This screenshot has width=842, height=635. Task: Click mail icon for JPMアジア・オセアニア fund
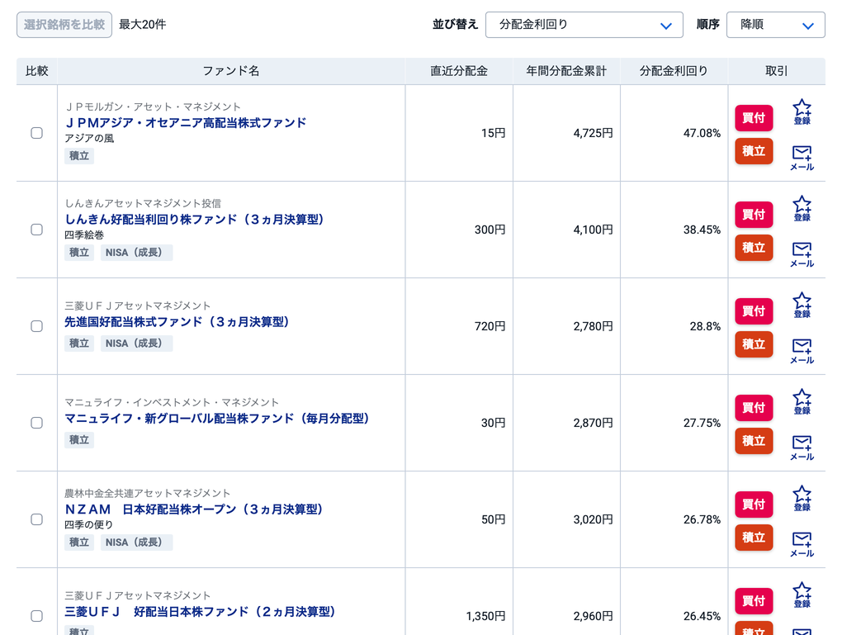(x=802, y=158)
